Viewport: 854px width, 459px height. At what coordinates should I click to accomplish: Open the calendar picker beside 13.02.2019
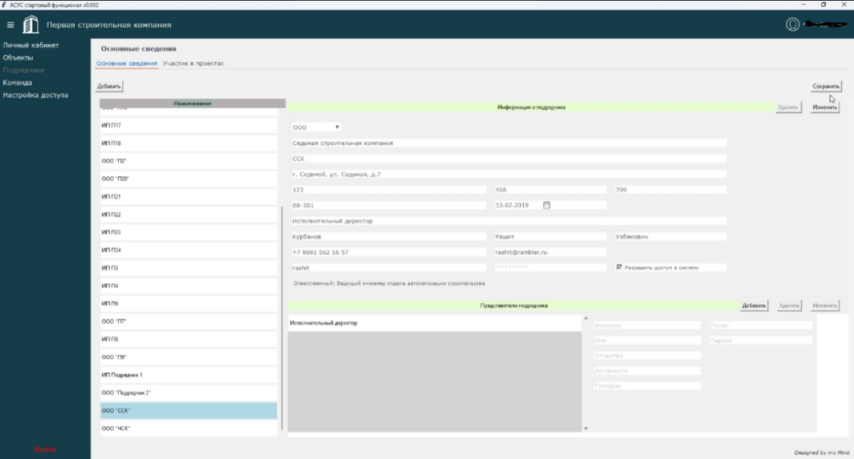[x=547, y=205]
